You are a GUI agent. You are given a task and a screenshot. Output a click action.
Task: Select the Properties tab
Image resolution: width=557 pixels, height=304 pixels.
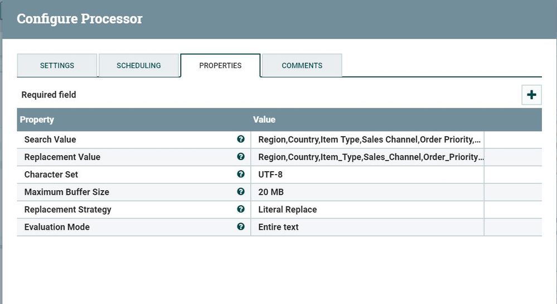pyautogui.click(x=220, y=65)
